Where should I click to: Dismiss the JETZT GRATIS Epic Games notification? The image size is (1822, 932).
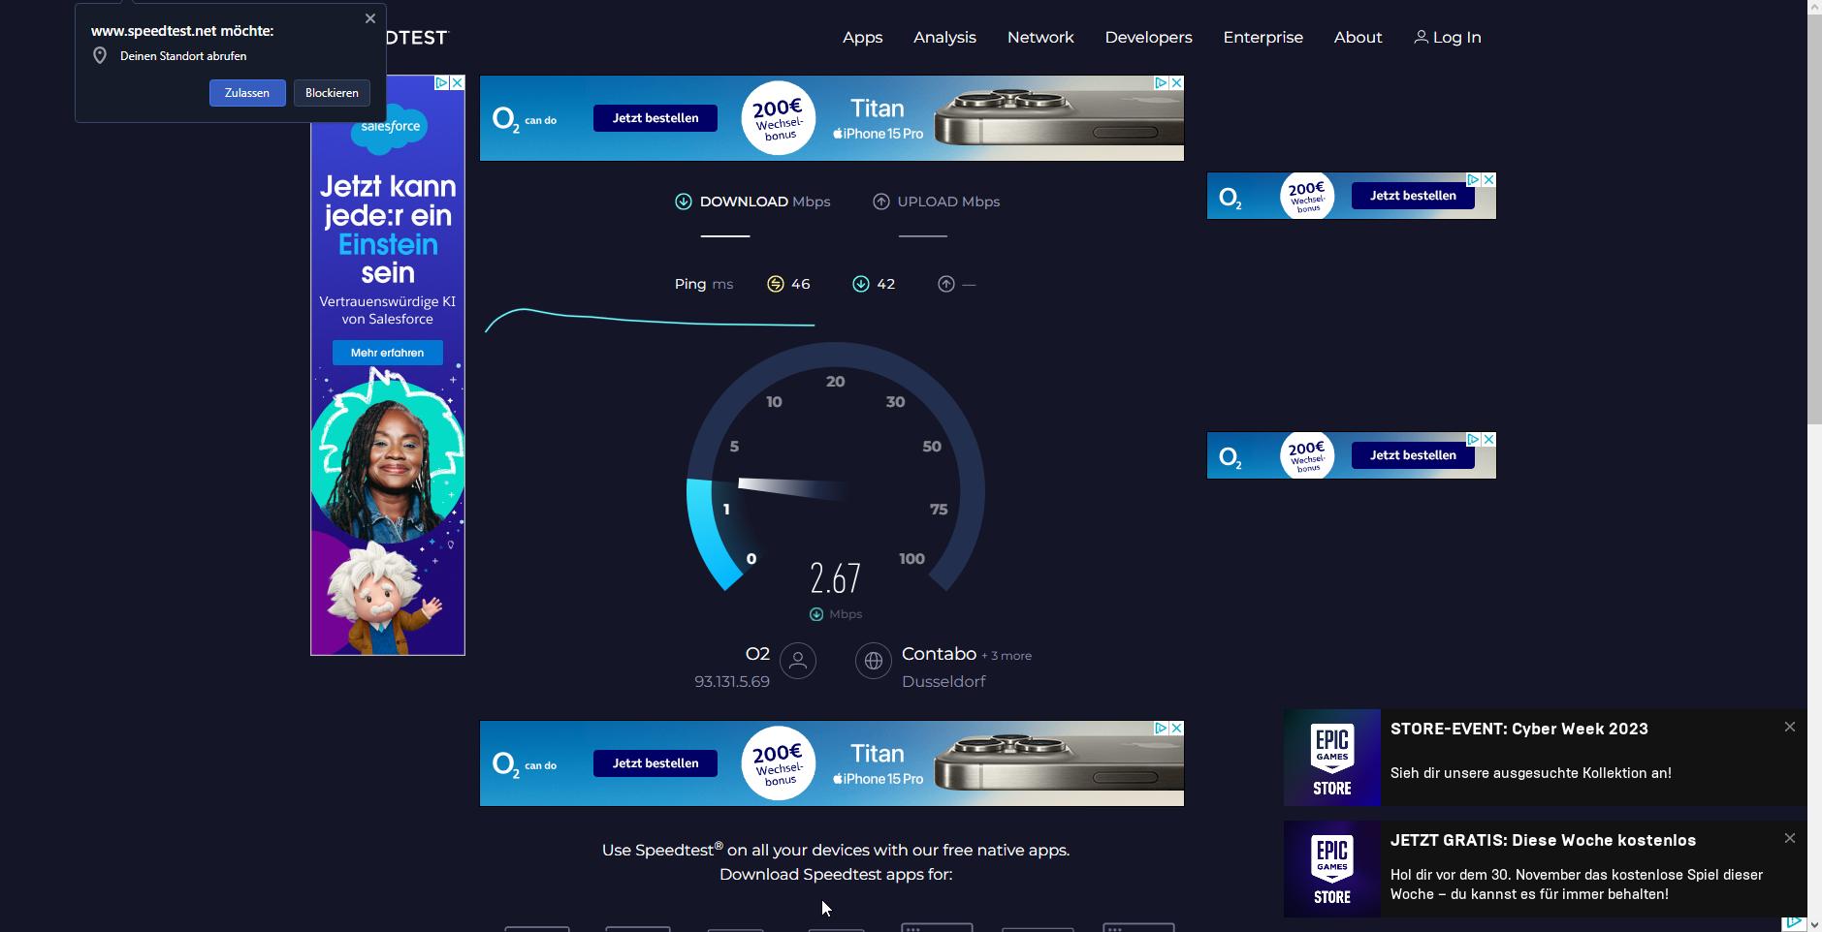pos(1790,838)
